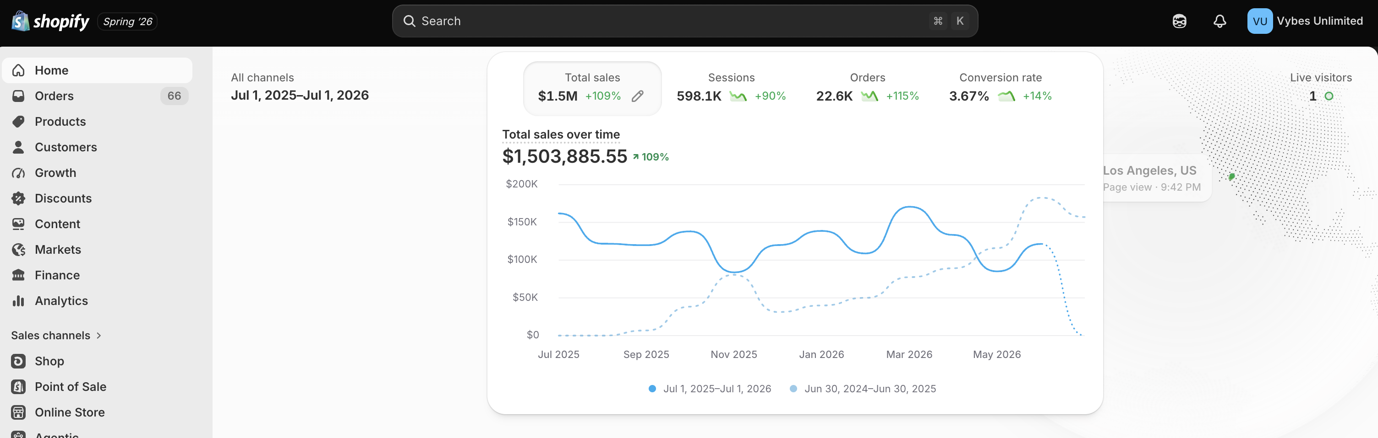This screenshot has height=438, width=1378.
Task: Click the Markets globe icon
Action: pos(18,250)
